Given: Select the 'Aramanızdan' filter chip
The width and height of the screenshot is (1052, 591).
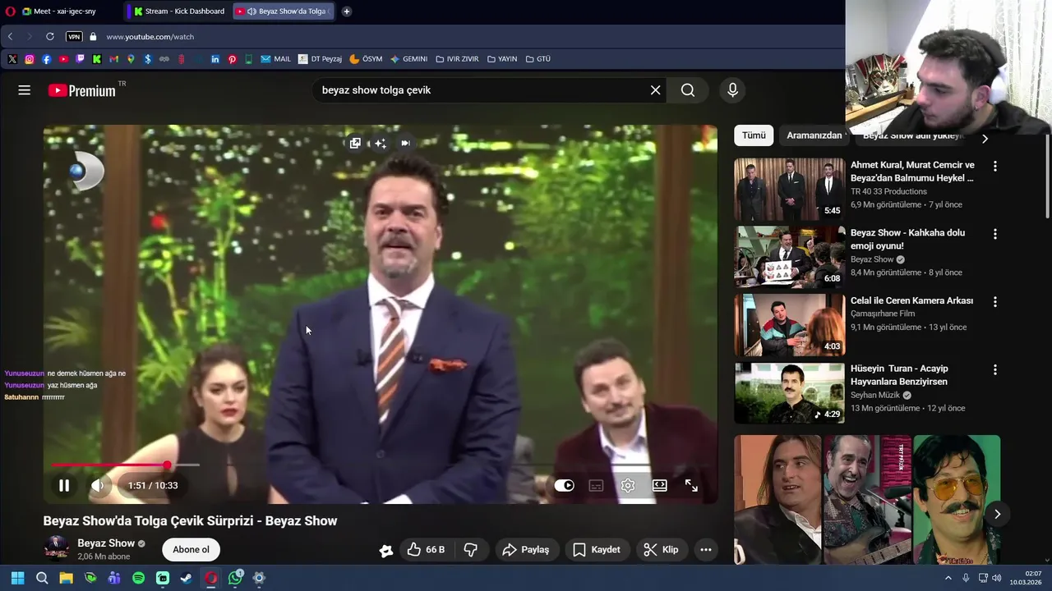Looking at the screenshot, I should pos(814,135).
